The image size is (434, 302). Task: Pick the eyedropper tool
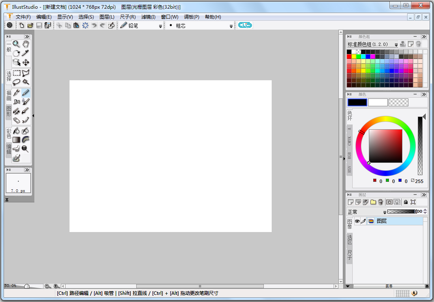(x=26, y=53)
